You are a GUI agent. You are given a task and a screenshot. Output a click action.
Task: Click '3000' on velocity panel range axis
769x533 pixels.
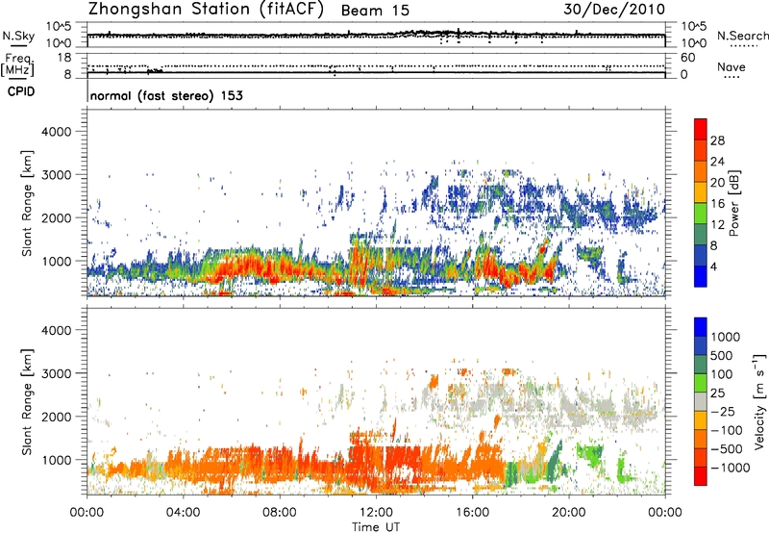pyautogui.click(x=56, y=373)
